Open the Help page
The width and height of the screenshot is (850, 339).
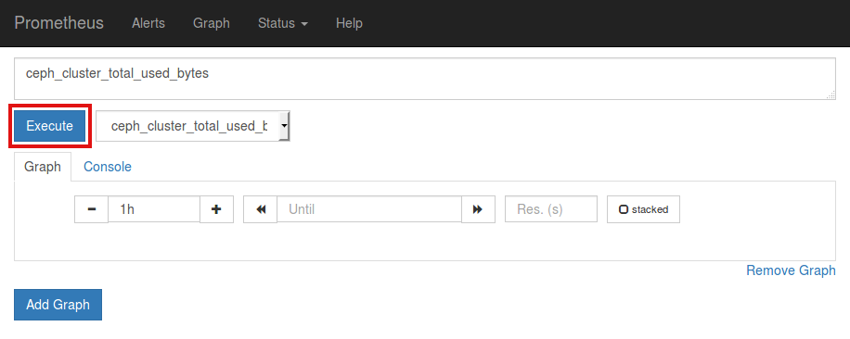click(x=349, y=23)
